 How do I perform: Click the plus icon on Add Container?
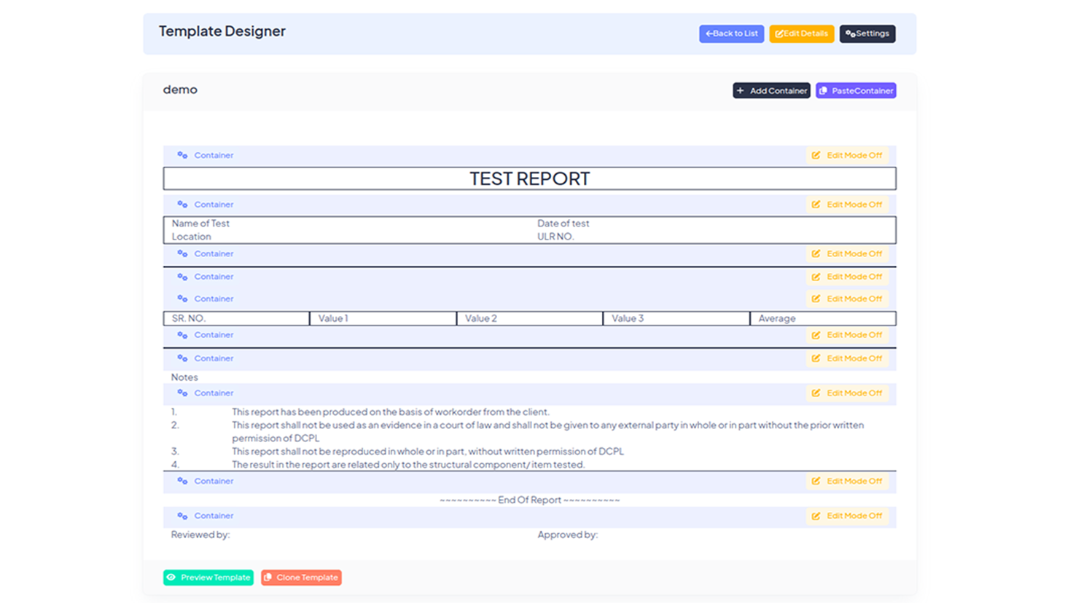click(741, 91)
